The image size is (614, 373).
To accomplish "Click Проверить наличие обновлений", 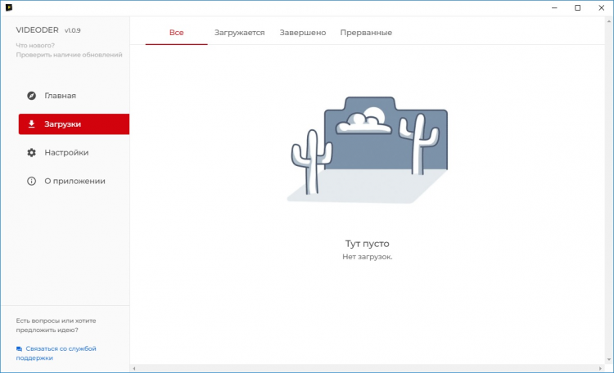I will 69,55.
